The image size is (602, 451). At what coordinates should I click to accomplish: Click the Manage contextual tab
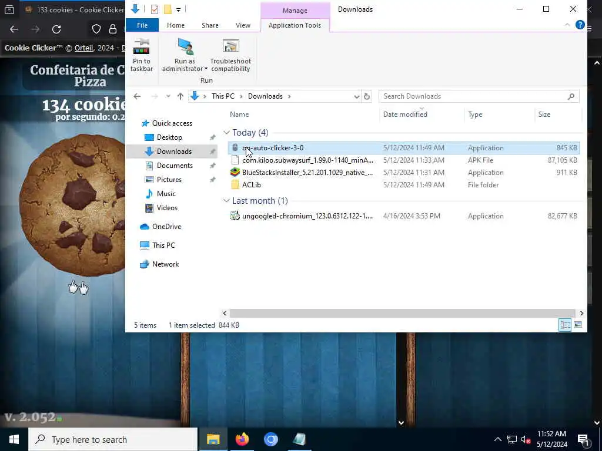295,11
